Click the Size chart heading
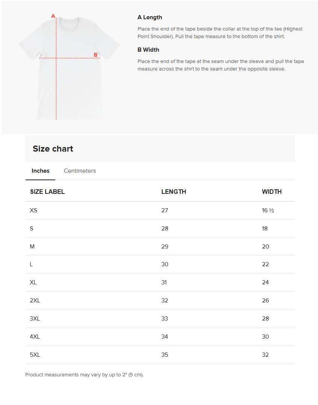 click(53, 149)
